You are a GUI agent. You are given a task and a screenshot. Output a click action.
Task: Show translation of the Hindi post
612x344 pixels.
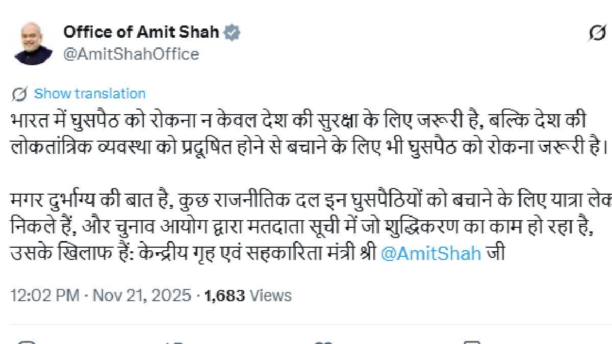tap(90, 94)
